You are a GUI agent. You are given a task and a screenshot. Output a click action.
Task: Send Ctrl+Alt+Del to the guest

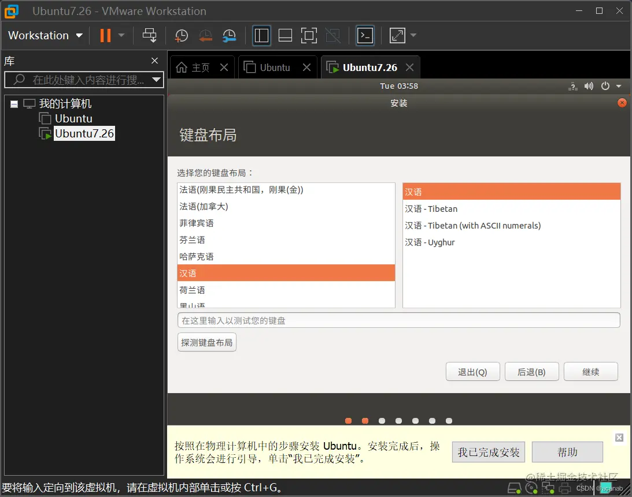click(x=150, y=35)
